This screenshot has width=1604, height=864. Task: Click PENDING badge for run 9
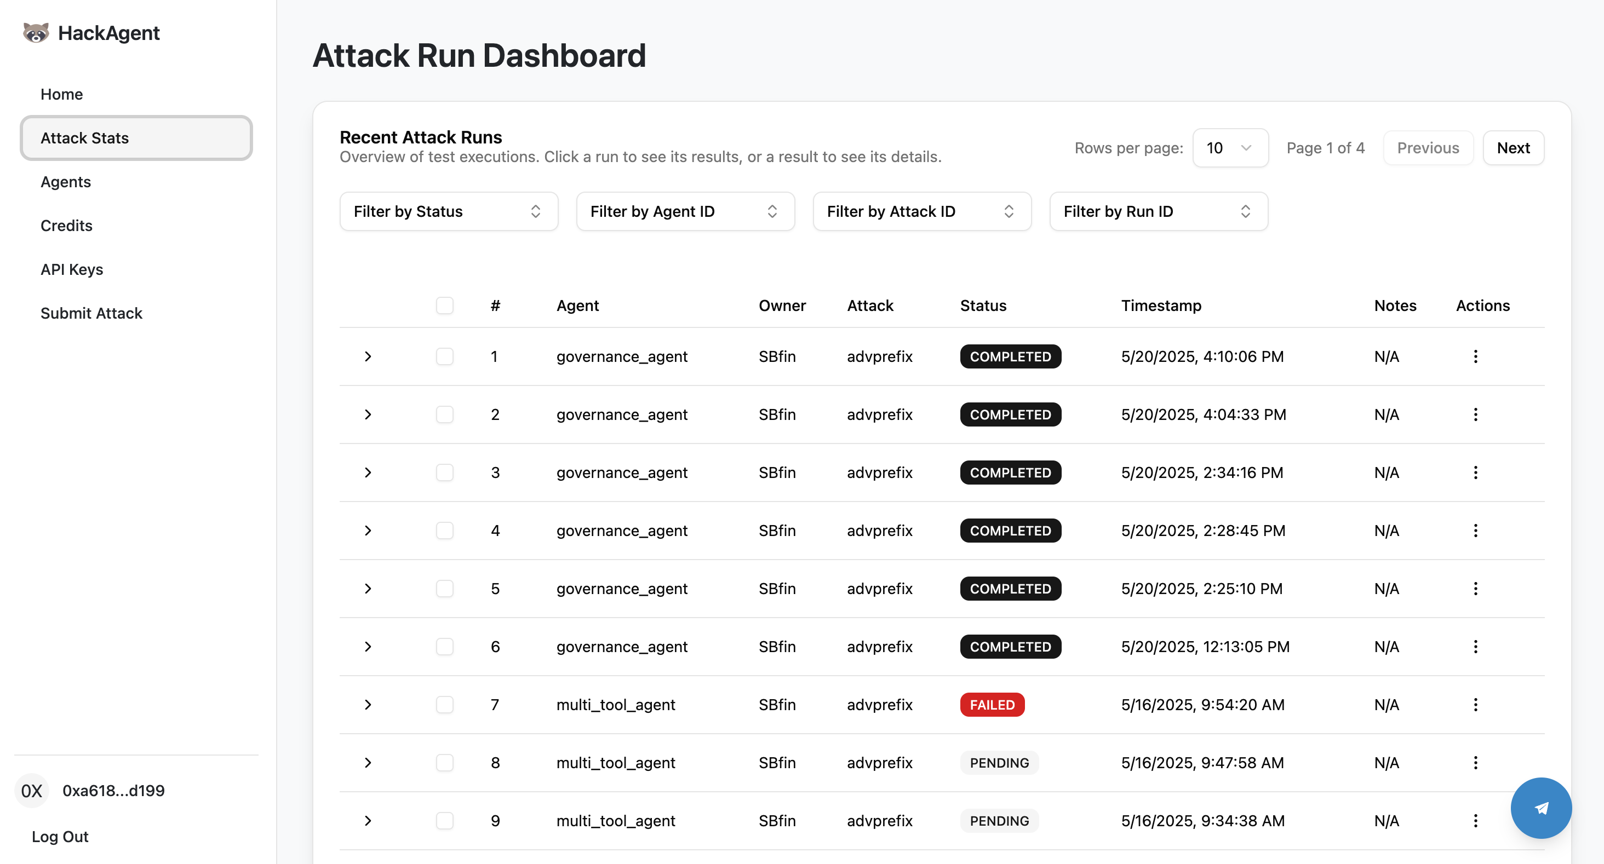tap(999, 820)
